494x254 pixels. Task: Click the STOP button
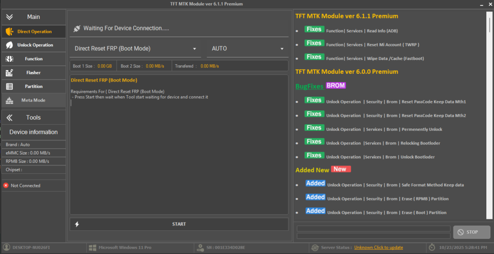pos(472,232)
